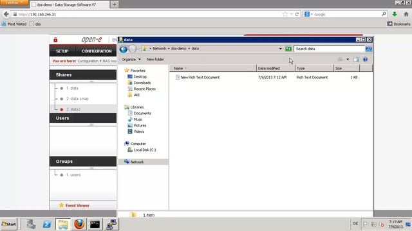412x231 pixels.
Task: Click the Google search field in Firefox
Action: [x=347, y=14]
